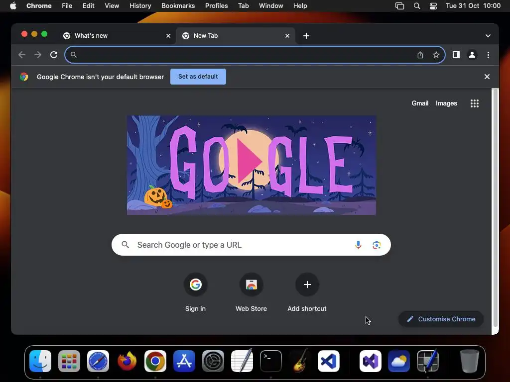The width and height of the screenshot is (510, 382).
Task: Open the Chrome application menu
Action: (39, 6)
